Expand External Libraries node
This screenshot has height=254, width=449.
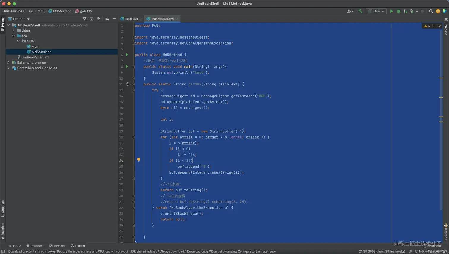[x=9, y=63]
